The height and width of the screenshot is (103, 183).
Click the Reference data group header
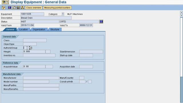pyautogui.click(x=11, y=63)
